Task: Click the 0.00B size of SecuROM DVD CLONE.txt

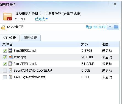Action: 86,71
